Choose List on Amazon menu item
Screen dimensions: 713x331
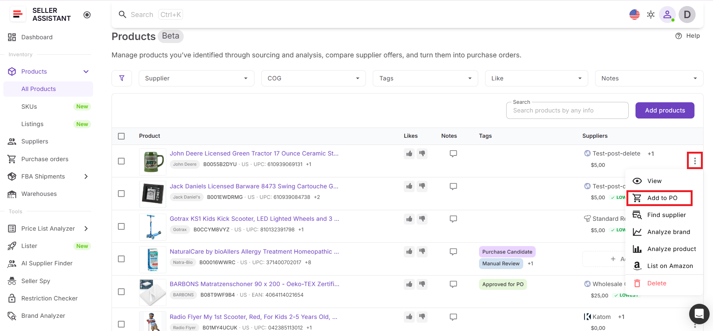tap(664, 266)
